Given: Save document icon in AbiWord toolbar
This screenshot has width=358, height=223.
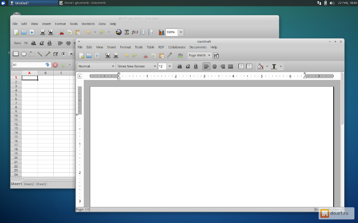Looking at the screenshot, I should coord(97,55).
